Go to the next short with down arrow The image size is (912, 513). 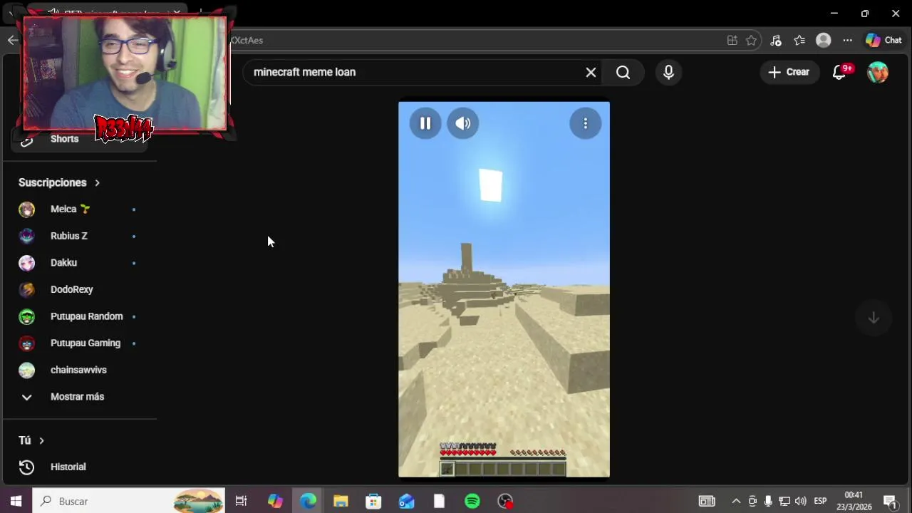873,318
